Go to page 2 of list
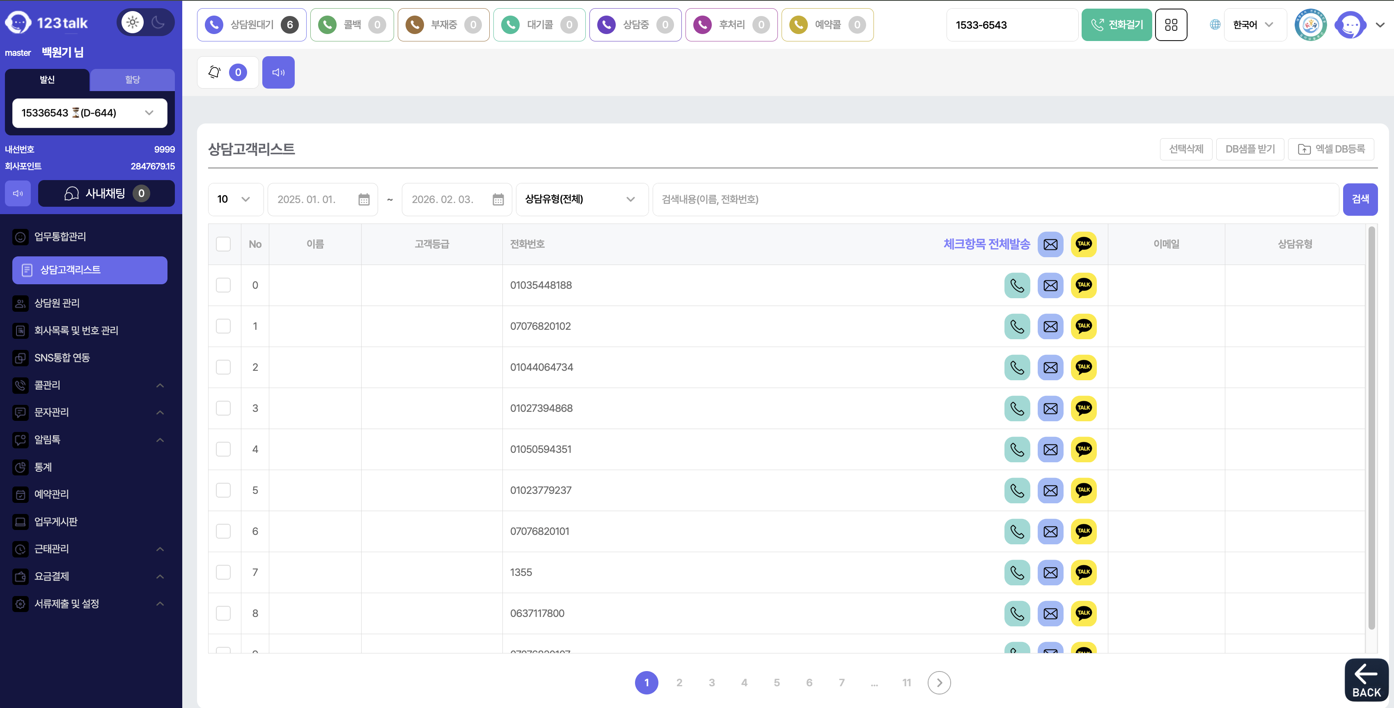Image resolution: width=1394 pixels, height=708 pixels. 679,683
